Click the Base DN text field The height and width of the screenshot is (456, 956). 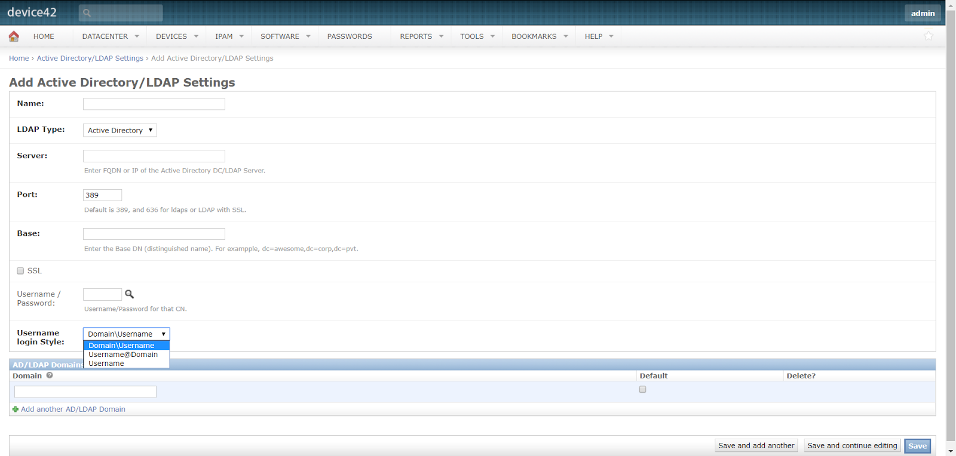(x=154, y=234)
